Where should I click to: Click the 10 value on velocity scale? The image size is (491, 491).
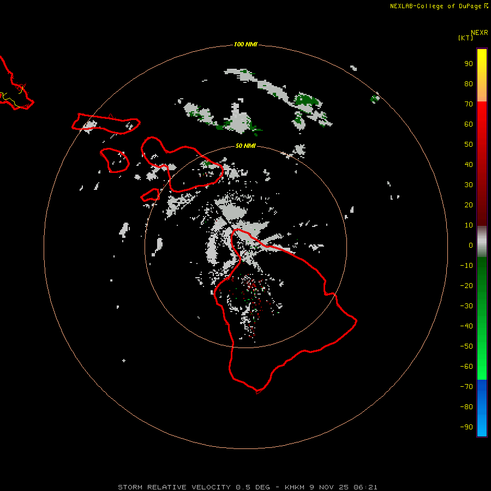click(x=469, y=225)
